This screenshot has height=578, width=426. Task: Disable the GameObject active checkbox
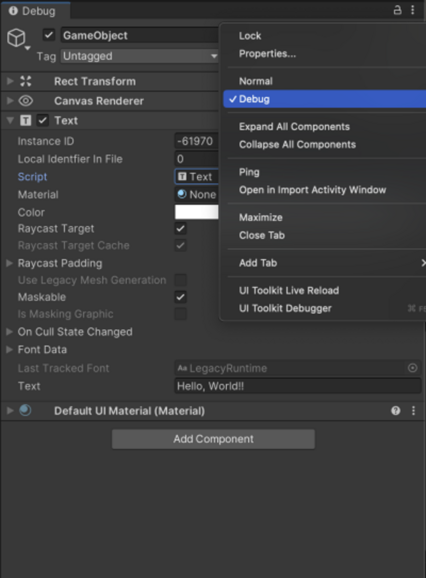coord(49,35)
